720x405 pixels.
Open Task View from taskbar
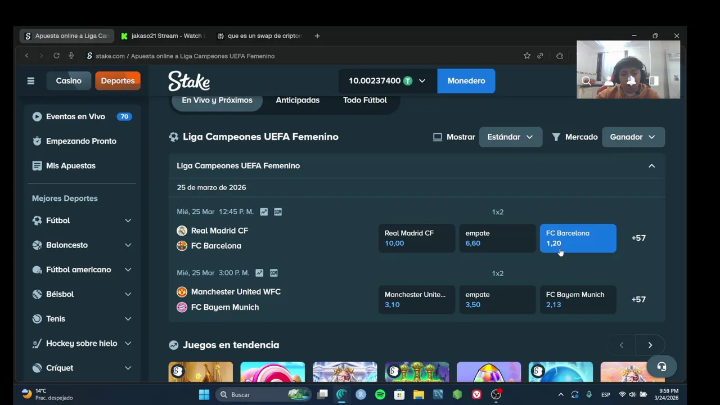coord(322,395)
